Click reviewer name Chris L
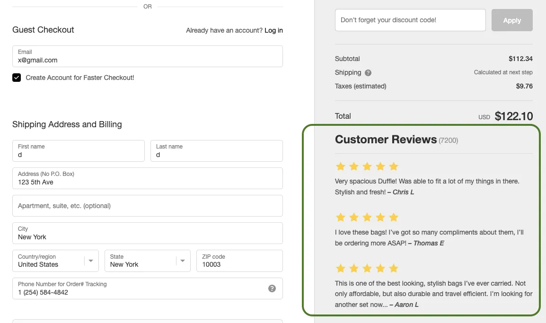 pyautogui.click(x=403, y=192)
